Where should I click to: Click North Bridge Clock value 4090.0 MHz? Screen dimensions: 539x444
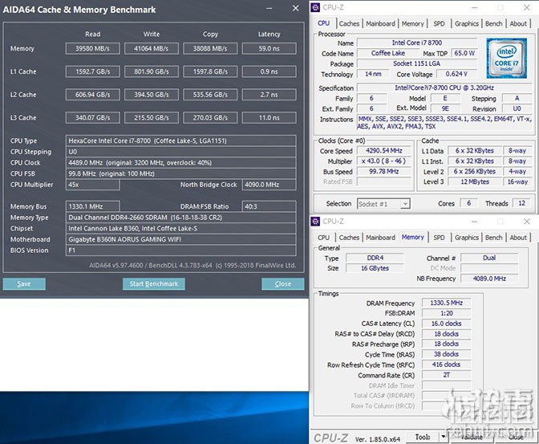click(269, 185)
